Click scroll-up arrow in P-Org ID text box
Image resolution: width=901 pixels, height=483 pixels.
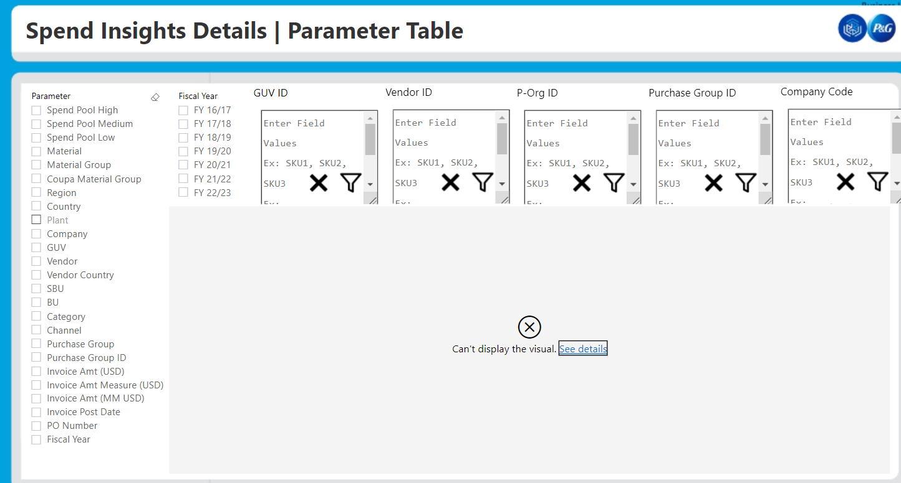coord(634,118)
